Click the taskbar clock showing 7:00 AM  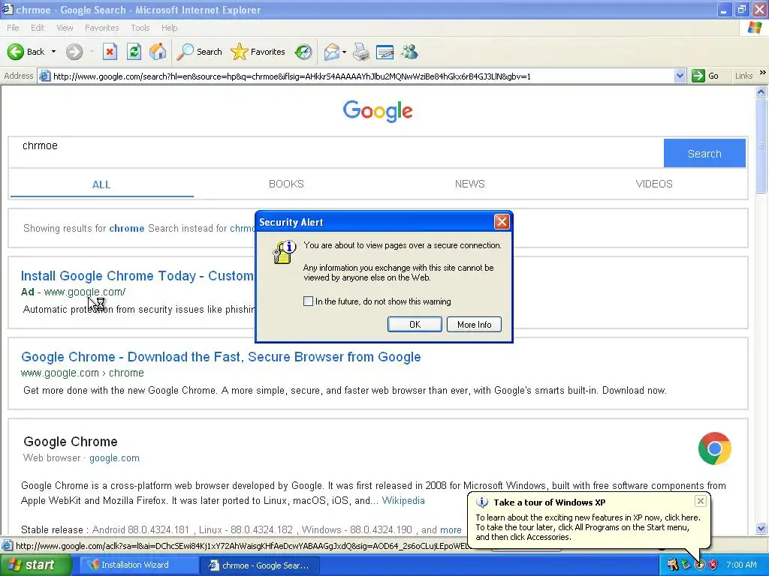point(741,565)
